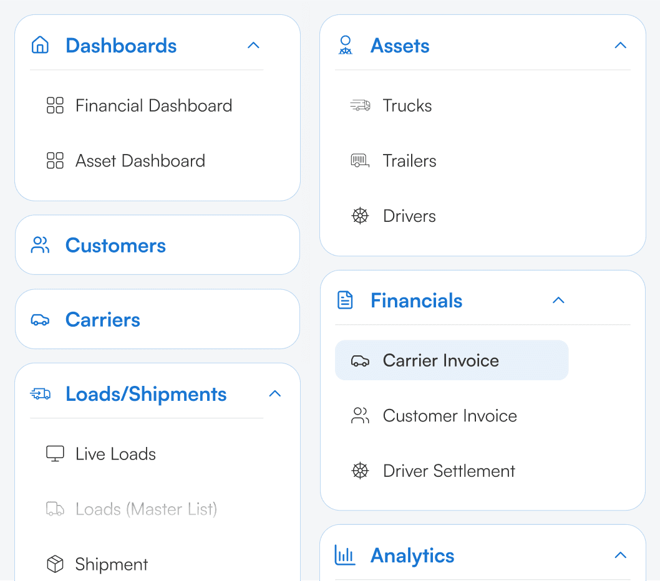Collapse the Dashboards section
The width and height of the screenshot is (660, 581).
pos(253,45)
